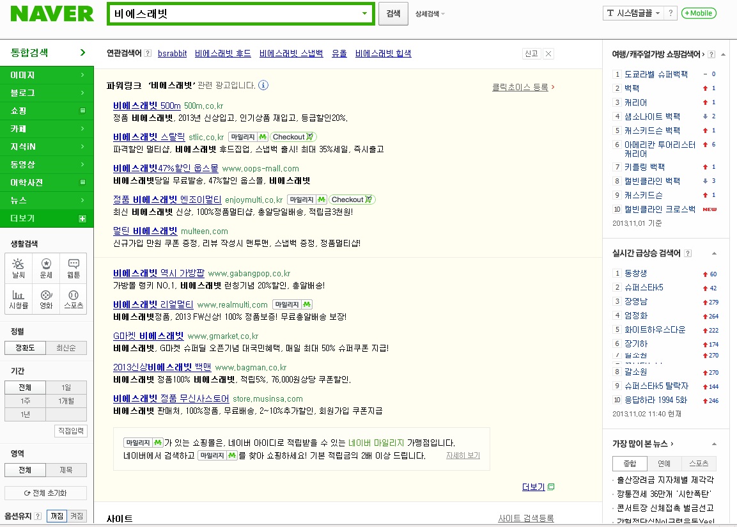Open the sports (스포츠) quick search icon
This screenshot has width=737, height=527.
coord(74,299)
